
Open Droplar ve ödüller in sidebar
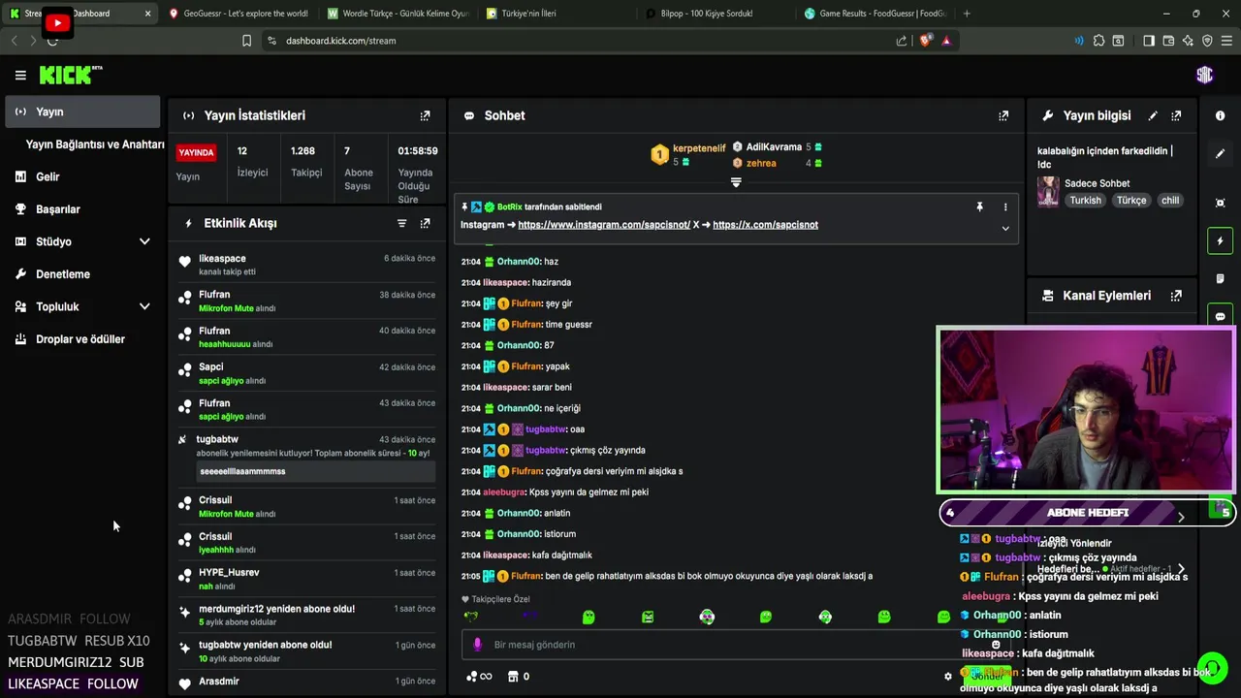click(x=82, y=339)
